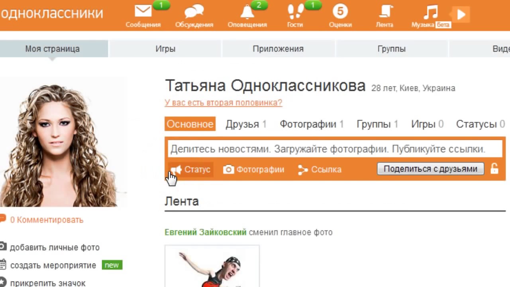Click Поделиться с друзьями button
This screenshot has width=510, height=287.
pos(430,169)
